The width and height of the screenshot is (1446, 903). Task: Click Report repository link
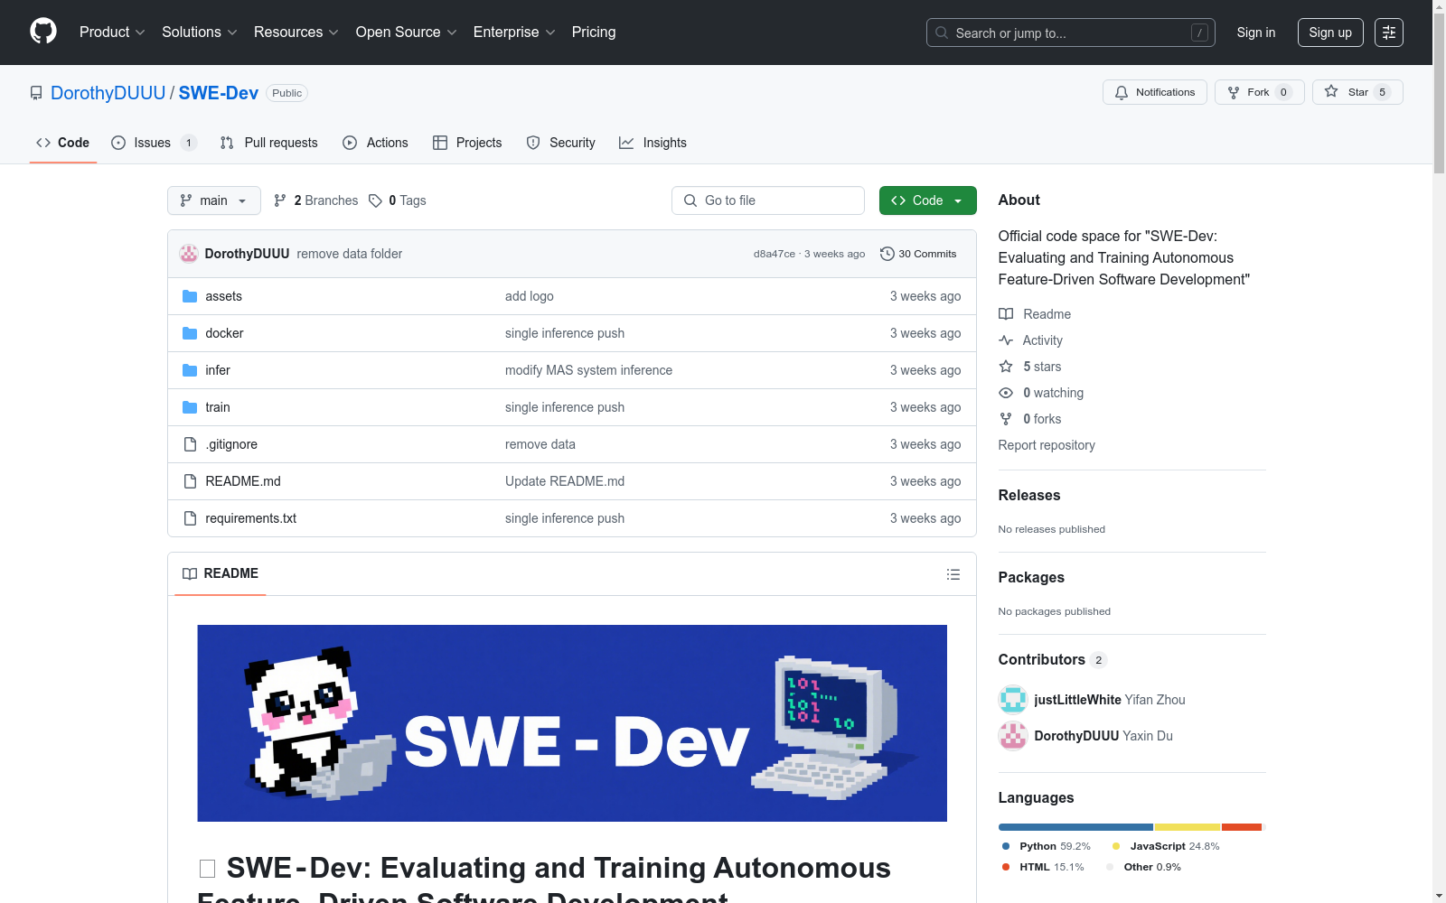1047,445
